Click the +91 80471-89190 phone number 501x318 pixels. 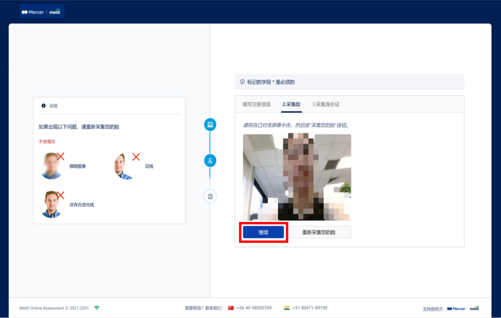[x=310, y=308]
